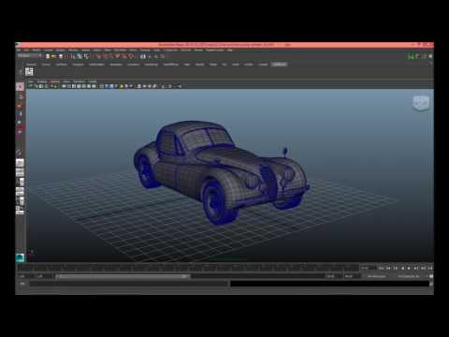This screenshot has height=337, width=449.
Task: Click the Maya logo at bottom left
Action: pos(20,257)
